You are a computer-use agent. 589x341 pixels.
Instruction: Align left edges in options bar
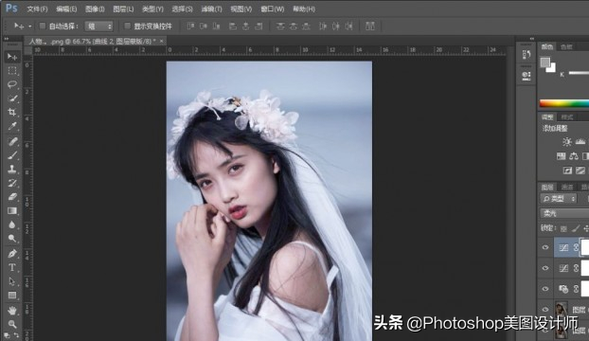233,26
